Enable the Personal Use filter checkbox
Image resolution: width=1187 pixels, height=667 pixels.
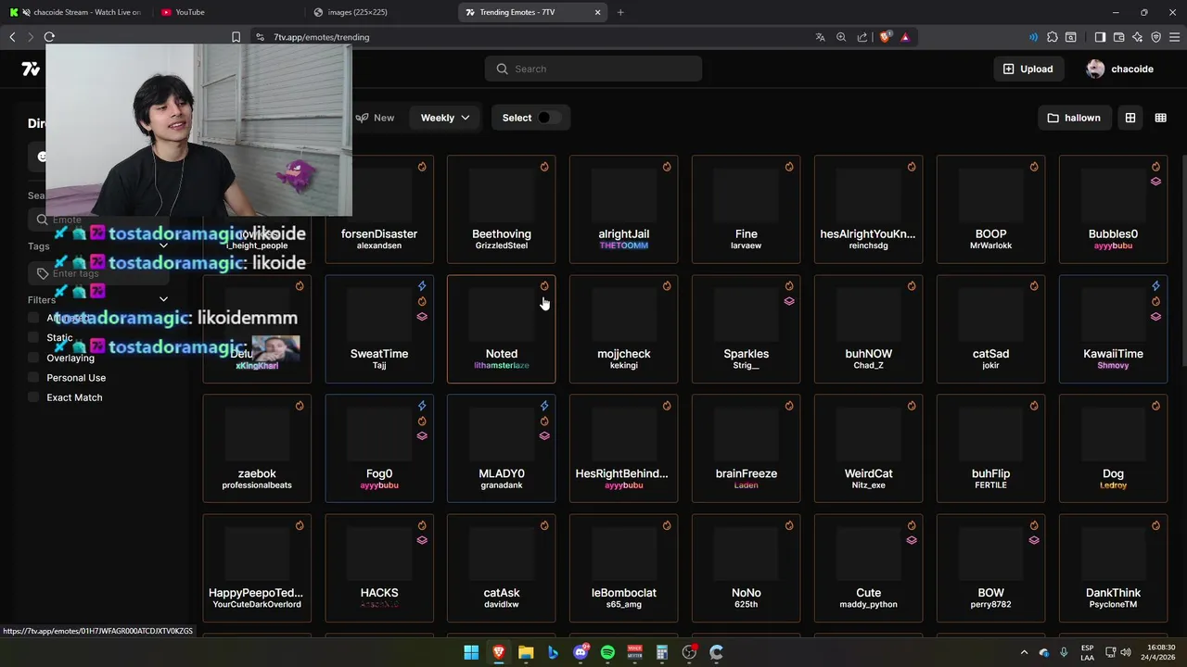34,378
